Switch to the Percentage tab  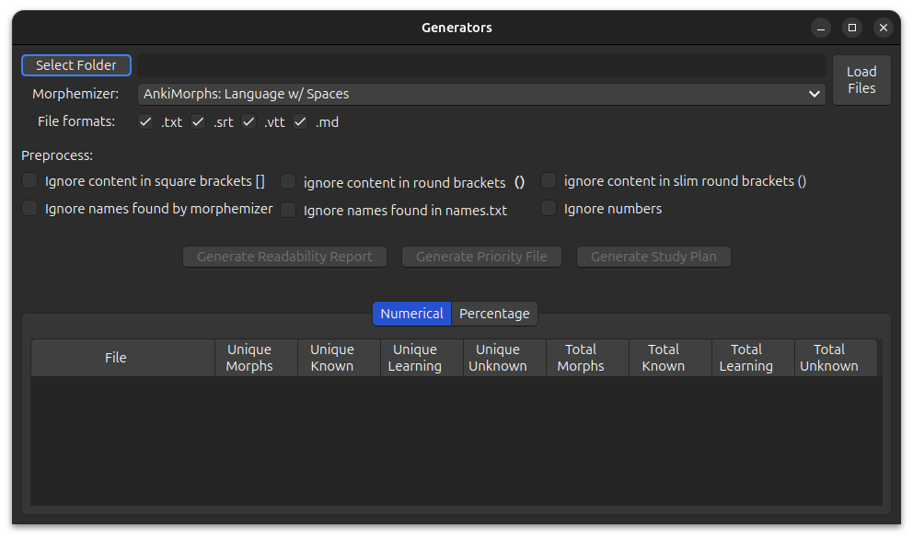click(494, 314)
